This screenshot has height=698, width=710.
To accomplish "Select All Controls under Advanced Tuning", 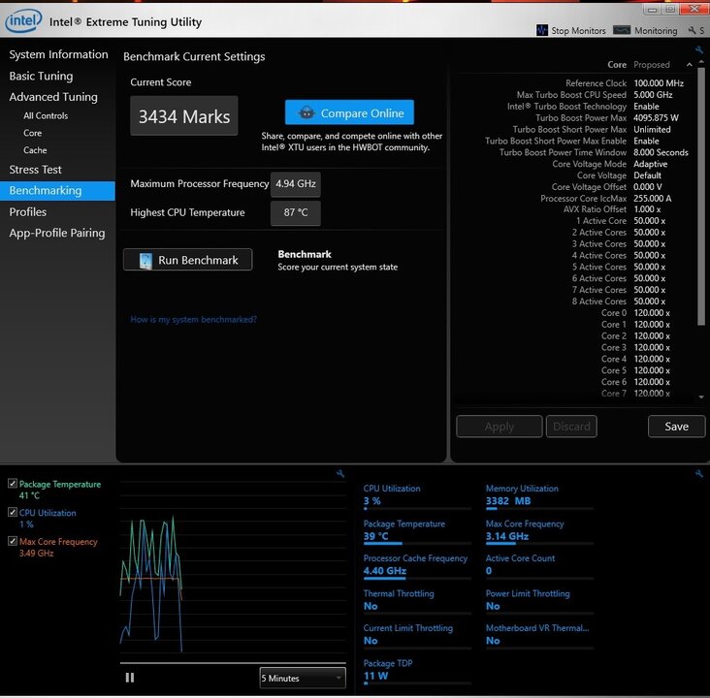I will (46, 116).
